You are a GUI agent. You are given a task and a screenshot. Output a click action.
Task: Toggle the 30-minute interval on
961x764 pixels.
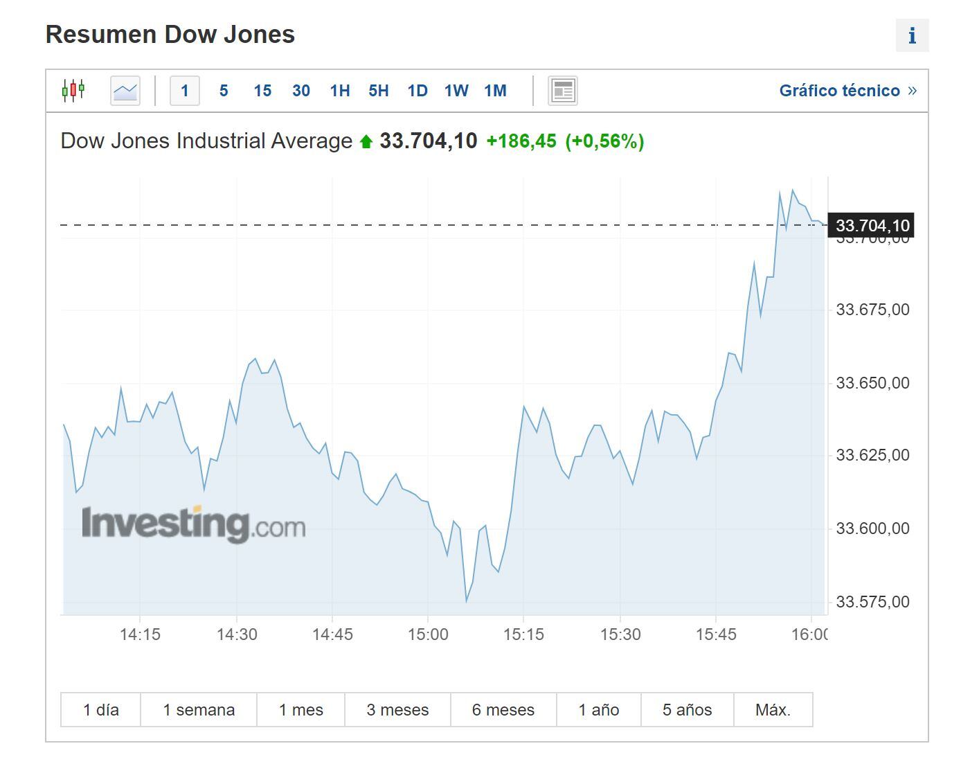pos(300,90)
